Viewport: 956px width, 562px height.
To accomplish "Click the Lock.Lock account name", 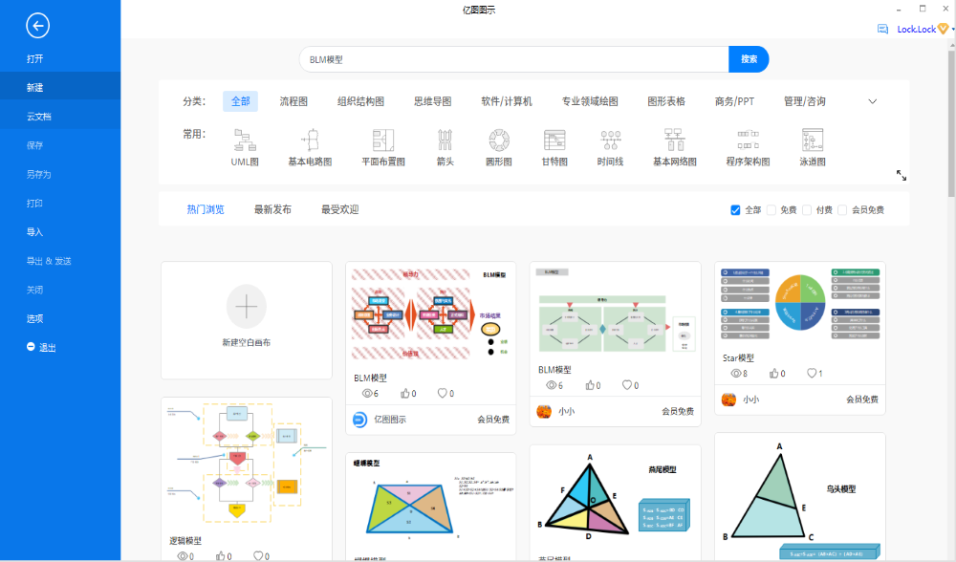I will (x=917, y=29).
